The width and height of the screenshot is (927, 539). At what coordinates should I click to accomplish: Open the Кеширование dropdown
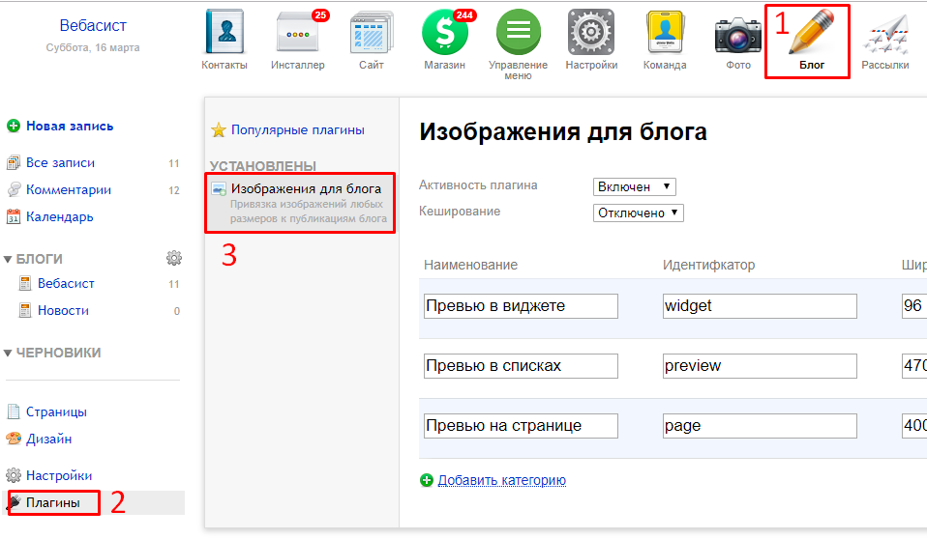point(638,213)
